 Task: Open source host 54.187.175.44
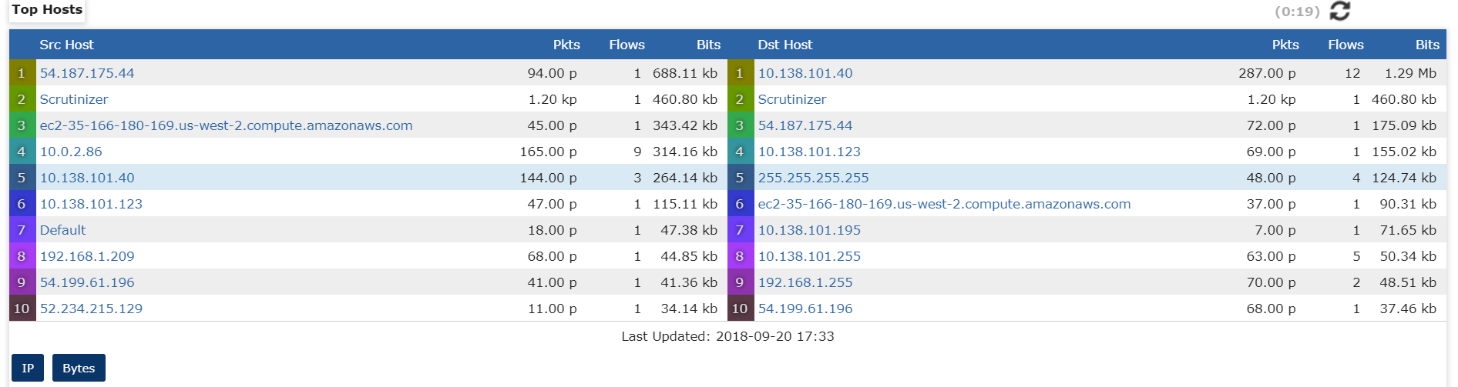[87, 73]
